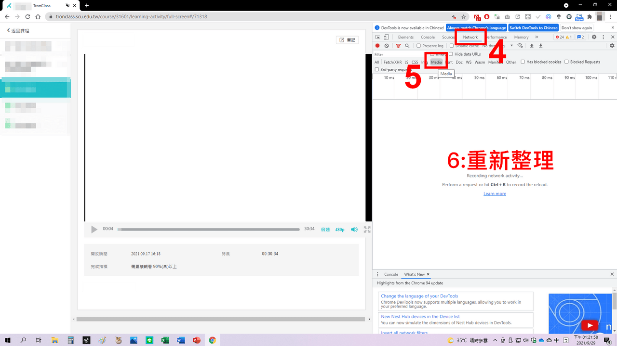Reload the page with browser refresh icon
Image resolution: width=617 pixels, height=346 pixels.
[27, 16]
